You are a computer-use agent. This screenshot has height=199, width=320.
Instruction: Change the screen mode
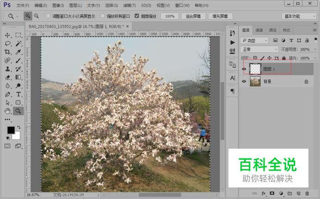pos(18,146)
